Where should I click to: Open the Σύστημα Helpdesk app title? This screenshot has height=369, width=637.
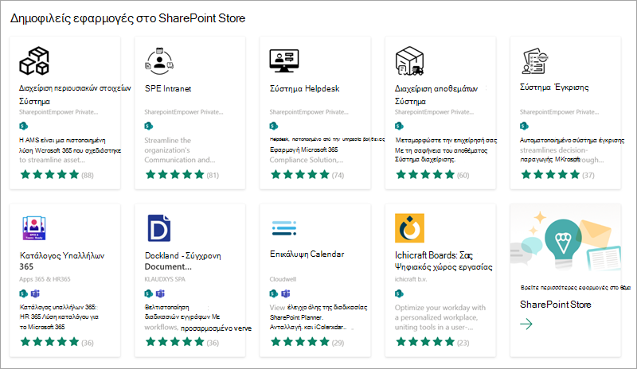(x=305, y=88)
